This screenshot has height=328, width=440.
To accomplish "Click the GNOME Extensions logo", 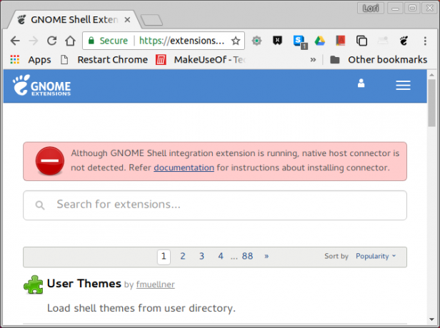I will 41,86.
